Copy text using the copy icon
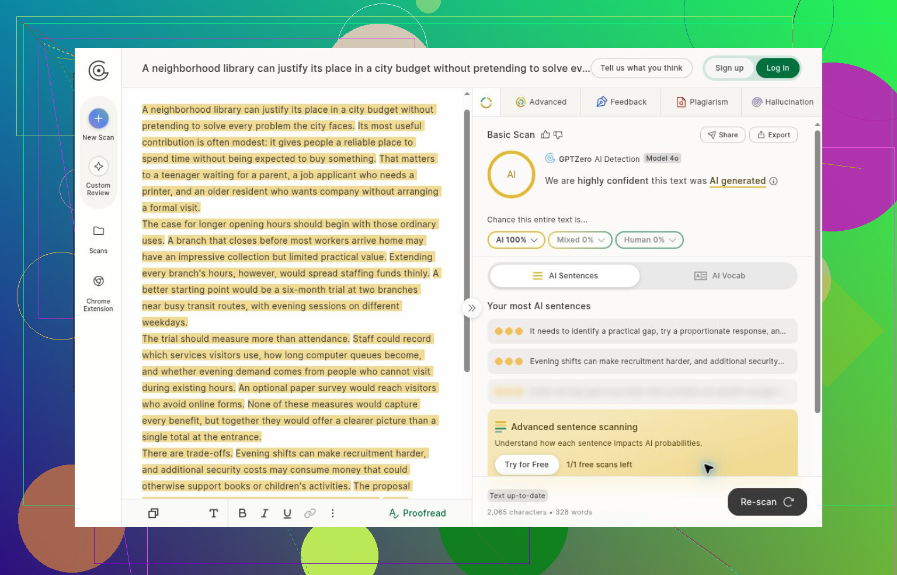This screenshot has width=897, height=575. coord(154,513)
